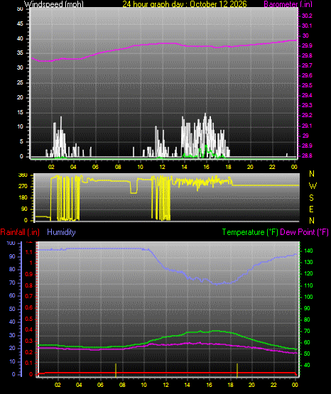Click the "16" hour label under the windspeed chart

click(x=206, y=167)
